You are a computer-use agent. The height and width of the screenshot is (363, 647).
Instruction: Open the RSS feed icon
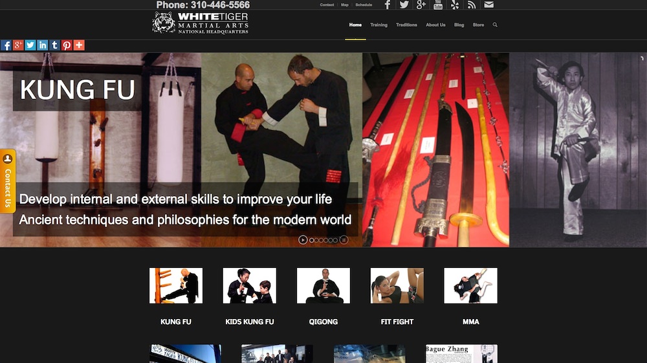coord(472,5)
